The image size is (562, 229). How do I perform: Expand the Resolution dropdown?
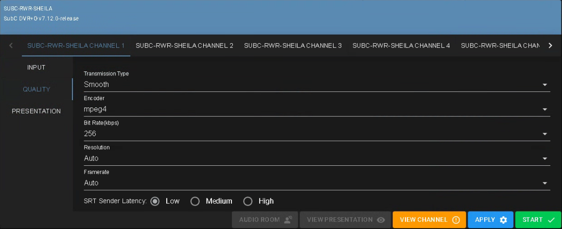pyautogui.click(x=544, y=159)
